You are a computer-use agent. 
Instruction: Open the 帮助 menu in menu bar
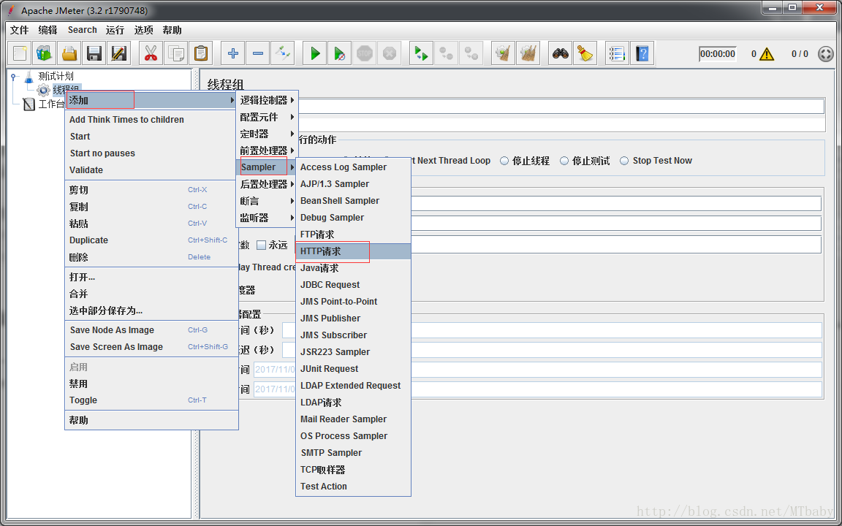(x=172, y=30)
